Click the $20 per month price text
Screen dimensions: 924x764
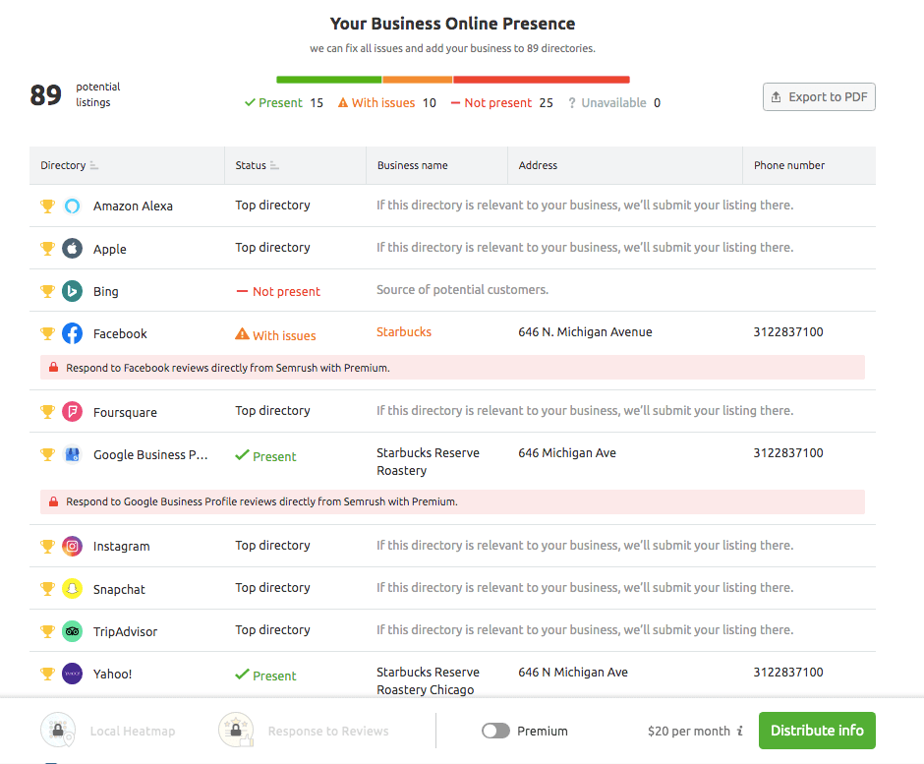pyautogui.click(x=689, y=731)
